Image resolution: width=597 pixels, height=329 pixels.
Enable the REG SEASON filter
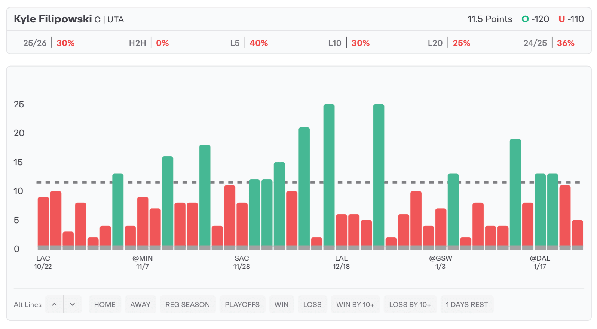(187, 304)
